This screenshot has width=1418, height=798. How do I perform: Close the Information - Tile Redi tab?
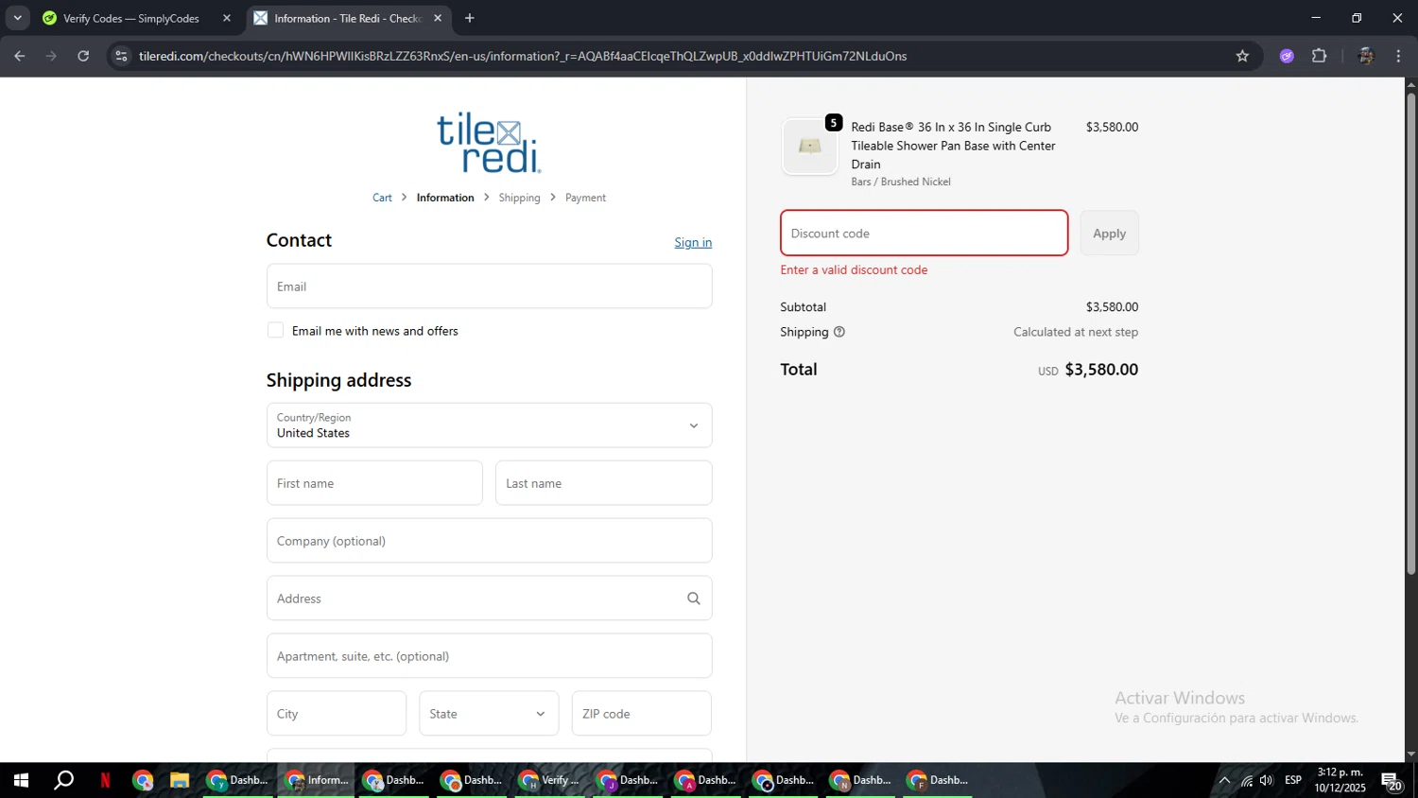(438, 18)
